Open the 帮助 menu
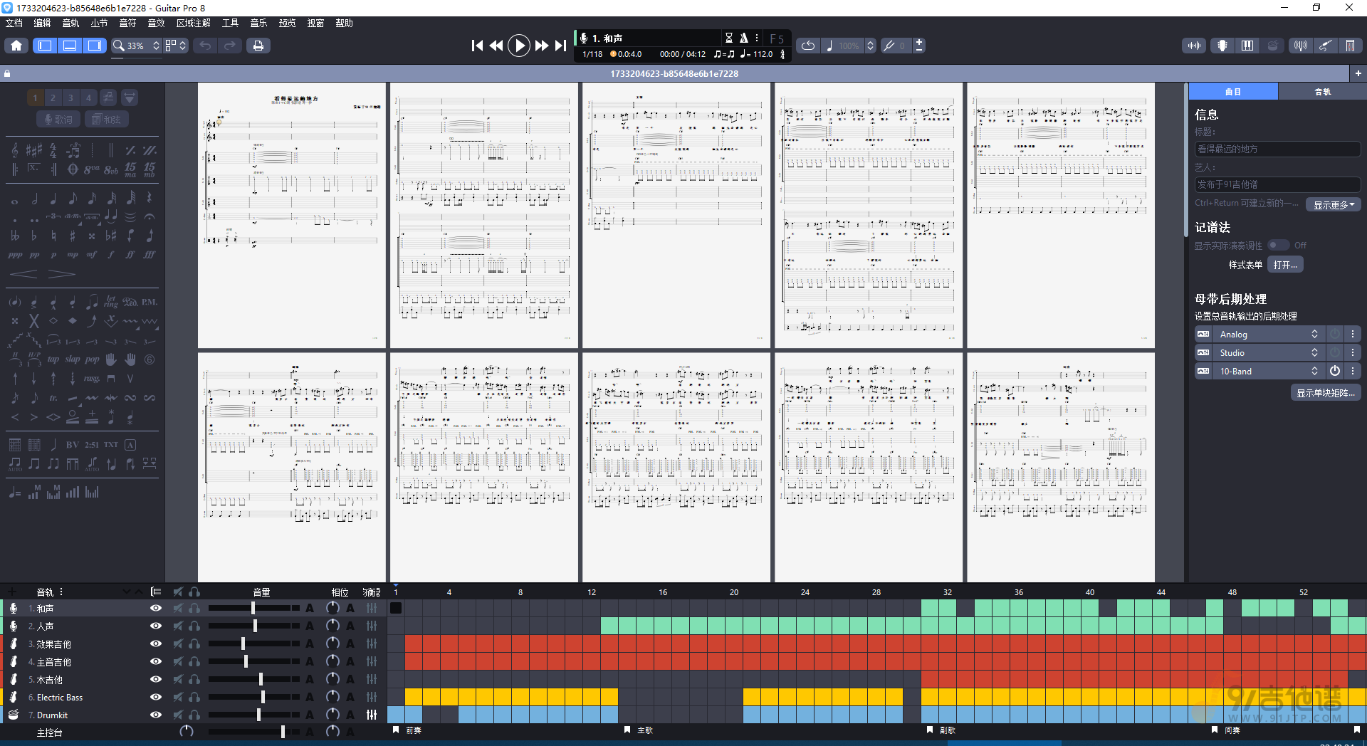 tap(344, 23)
